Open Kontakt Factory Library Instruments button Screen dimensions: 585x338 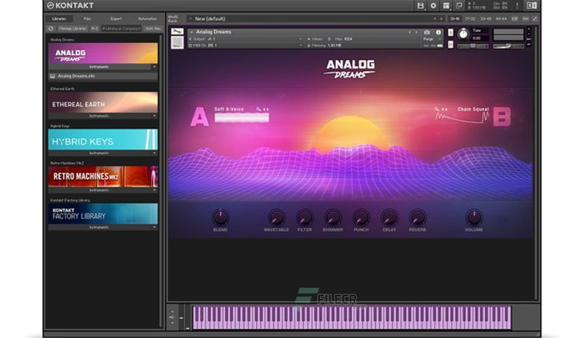coord(99,227)
